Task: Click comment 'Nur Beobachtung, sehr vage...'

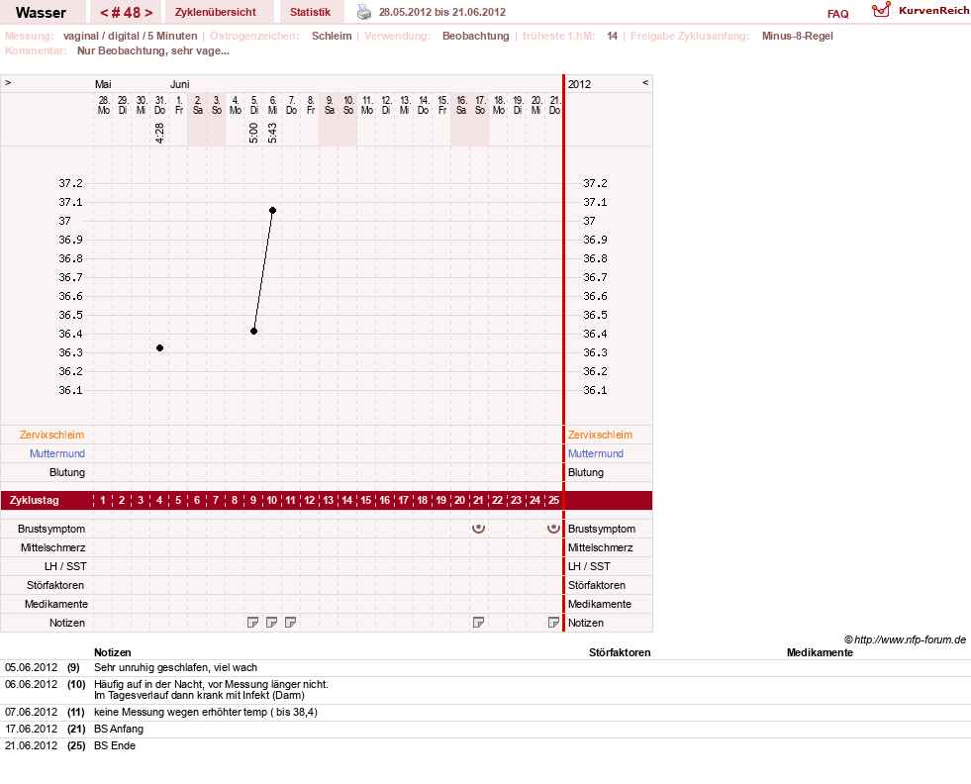Action: coord(153,50)
